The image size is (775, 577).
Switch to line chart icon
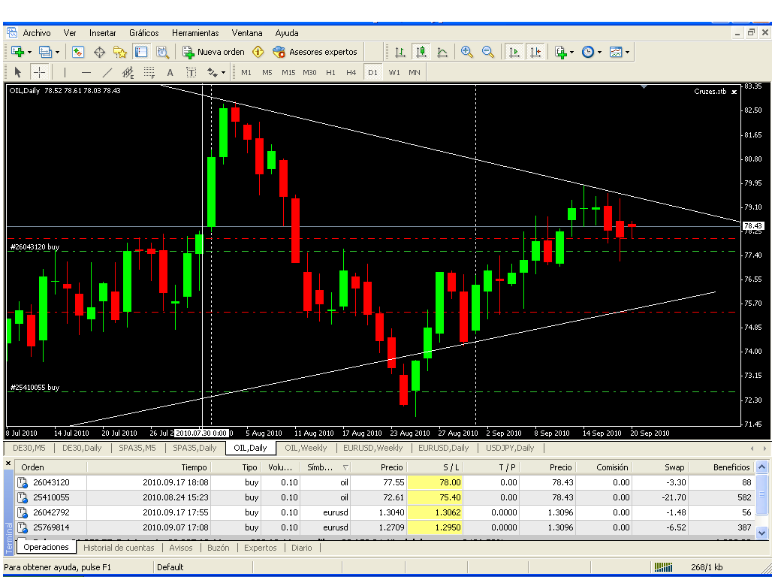tap(442, 52)
